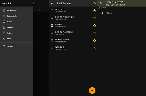Screen dimensions: 146x96
Task: Open Remote files from the side menu
Action: pyautogui.click(x=17, y=10)
